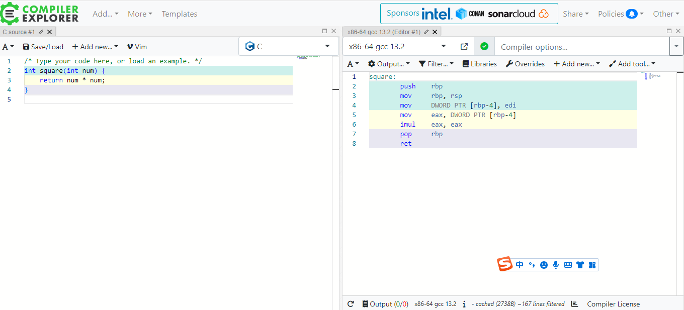Open the Compiler License link

[x=613, y=304]
